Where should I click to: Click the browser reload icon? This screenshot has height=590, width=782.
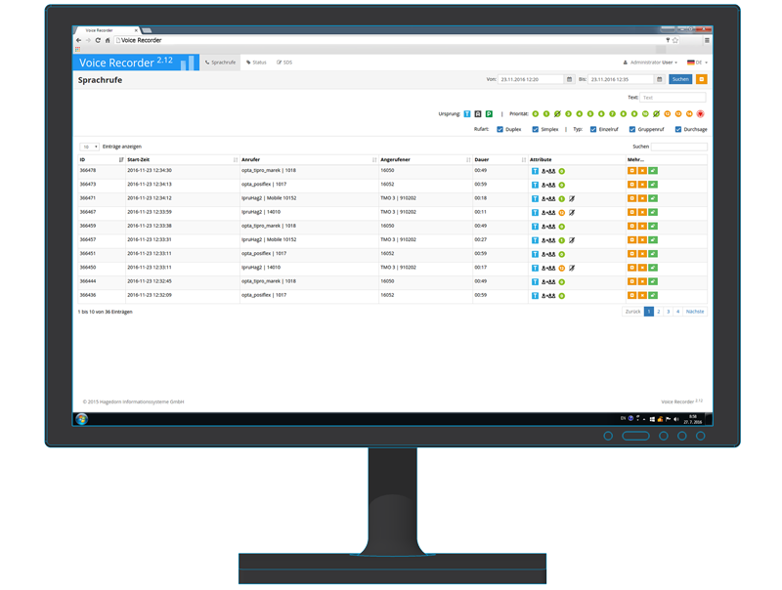point(98,40)
